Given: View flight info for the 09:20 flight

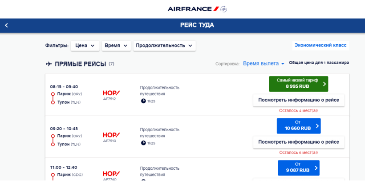Looking at the screenshot, I should tap(298, 142).
